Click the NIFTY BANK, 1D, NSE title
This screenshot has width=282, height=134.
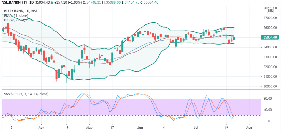coord(21,11)
